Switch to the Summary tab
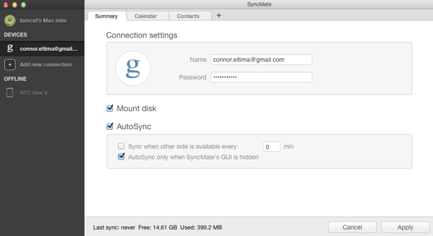The image size is (433, 236). (x=107, y=16)
